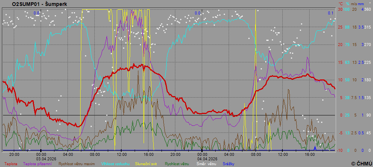Viewport: 373px width, 167px height.
Task: Click the red -10 temperature axis value
Action: click(x=340, y=150)
